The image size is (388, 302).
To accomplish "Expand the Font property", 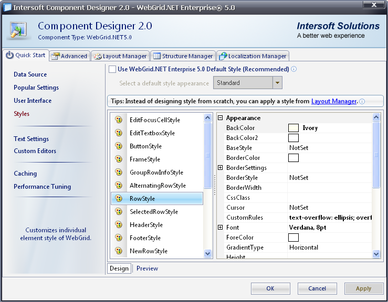I will coord(220,228).
